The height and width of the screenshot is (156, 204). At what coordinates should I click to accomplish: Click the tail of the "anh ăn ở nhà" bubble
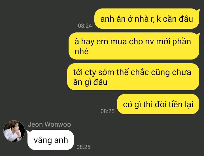click(x=199, y=10)
